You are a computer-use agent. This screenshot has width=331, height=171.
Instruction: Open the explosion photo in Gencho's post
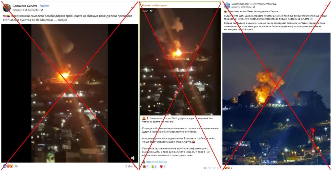click(x=276, y=99)
